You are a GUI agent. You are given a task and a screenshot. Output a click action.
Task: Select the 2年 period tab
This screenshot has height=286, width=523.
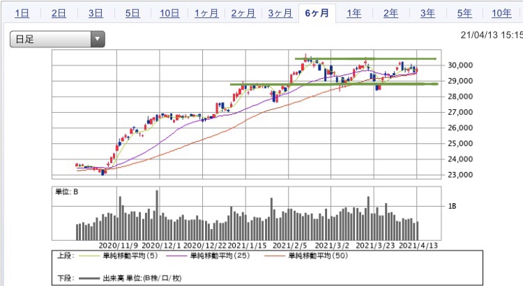(x=391, y=13)
